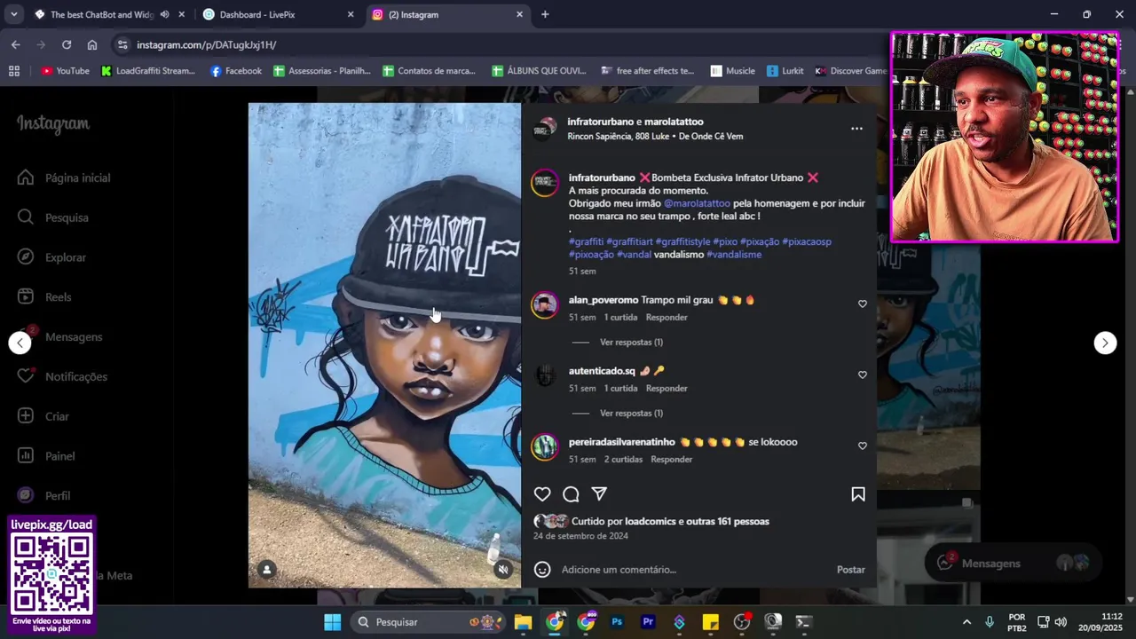
Task: Open the tab search dropdown arrow
Action: tap(13, 14)
